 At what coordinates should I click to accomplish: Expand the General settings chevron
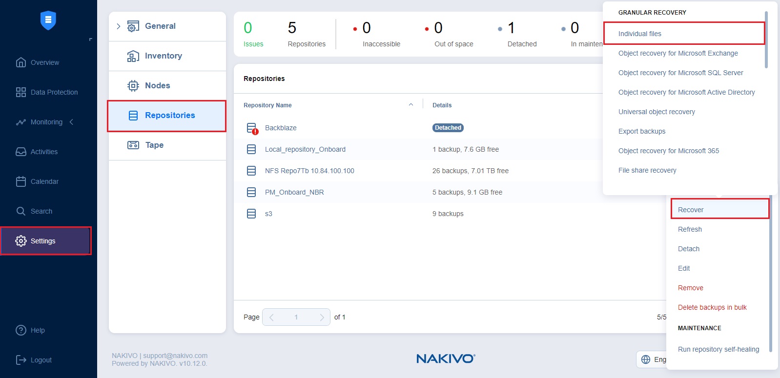tap(118, 26)
